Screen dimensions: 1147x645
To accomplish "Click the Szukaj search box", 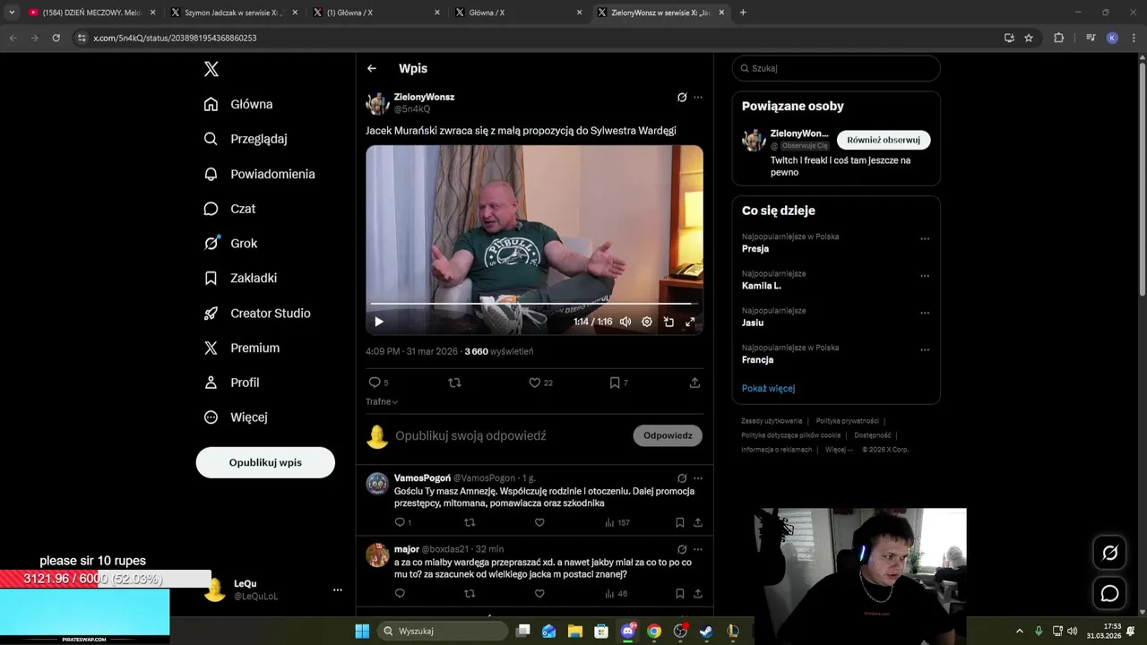I will pos(836,68).
